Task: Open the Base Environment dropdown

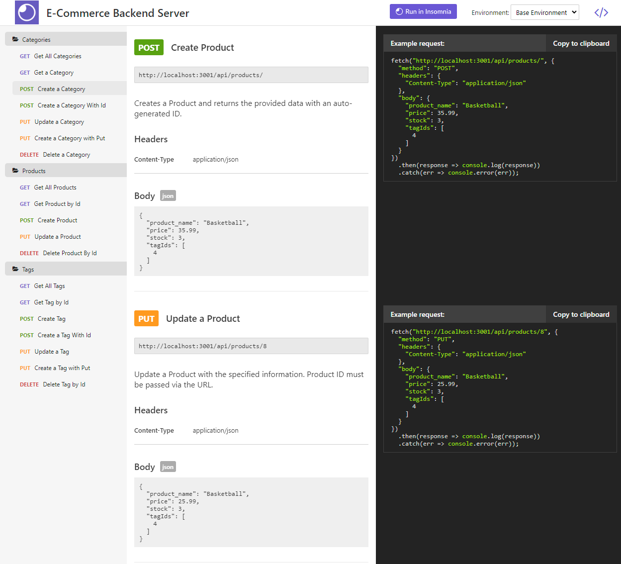Action: pos(545,12)
